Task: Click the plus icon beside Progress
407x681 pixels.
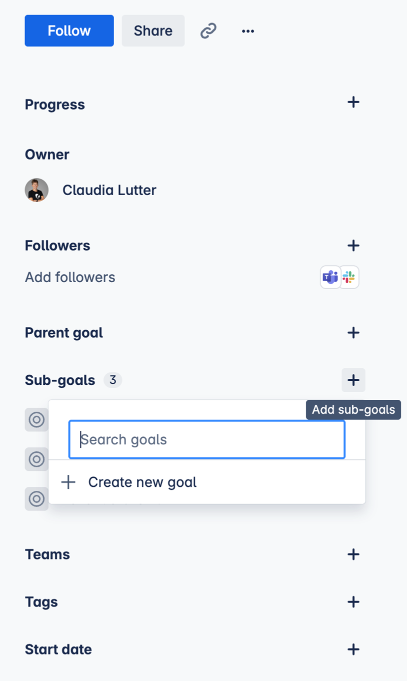Action: [x=353, y=103]
